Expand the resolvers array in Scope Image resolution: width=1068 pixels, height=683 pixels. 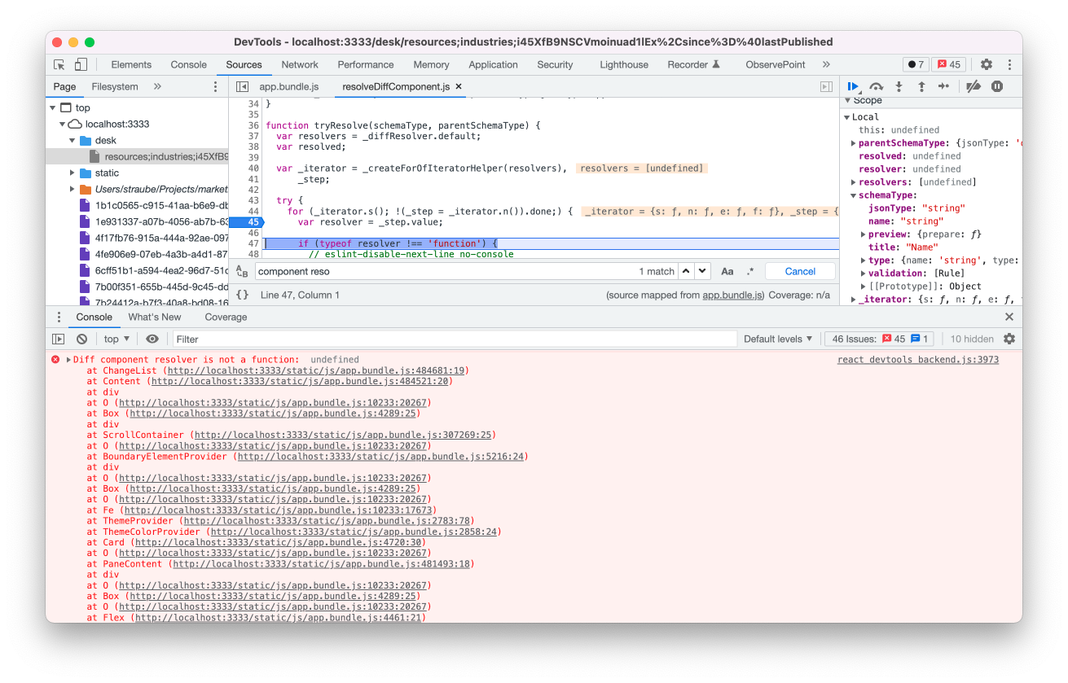pyautogui.click(x=853, y=182)
